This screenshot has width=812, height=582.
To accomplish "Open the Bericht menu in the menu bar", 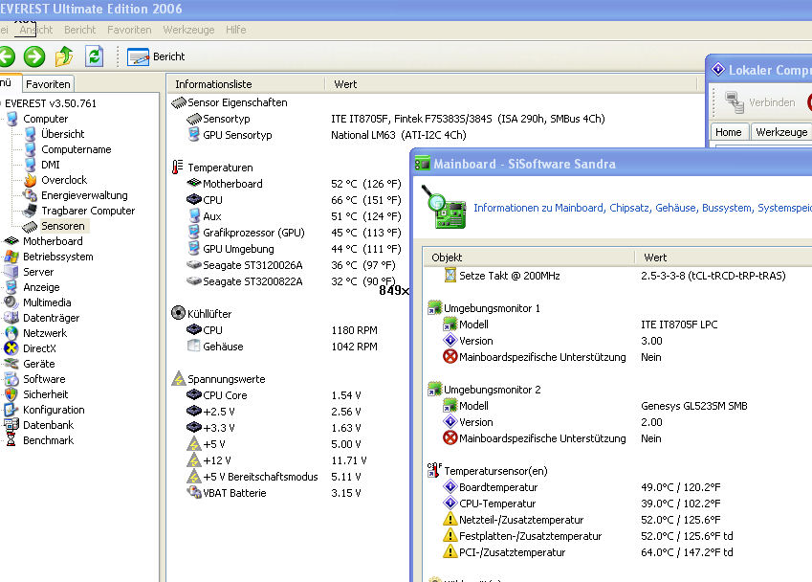I will click(x=79, y=30).
